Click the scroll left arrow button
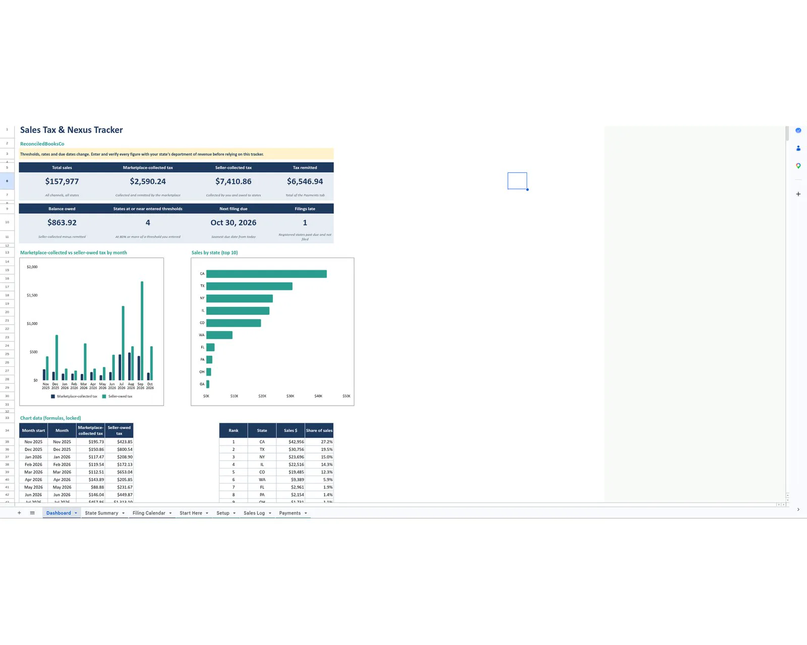This screenshot has width=807, height=645. point(778,504)
